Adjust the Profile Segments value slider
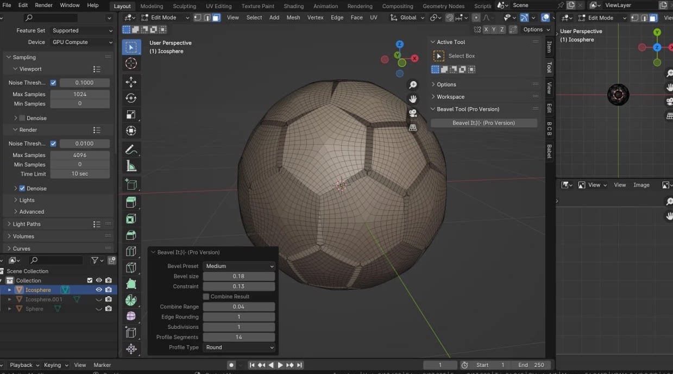This screenshot has height=374, width=673. [x=239, y=337]
